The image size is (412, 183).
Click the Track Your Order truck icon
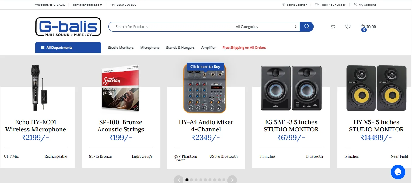(317, 5)
